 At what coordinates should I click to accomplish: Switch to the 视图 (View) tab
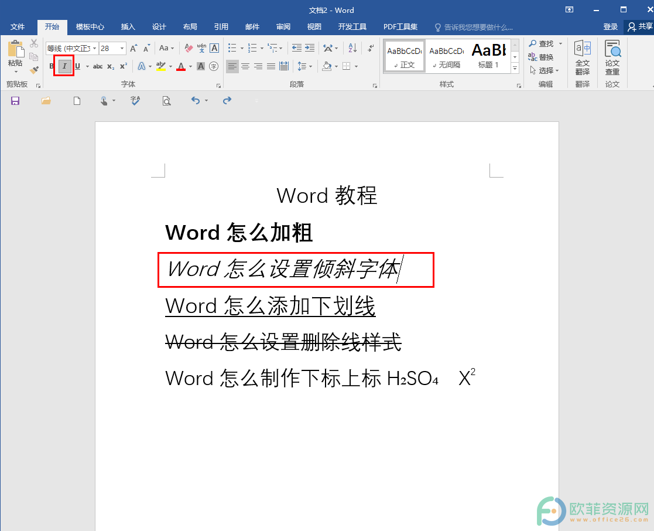[x=314, y=27]
